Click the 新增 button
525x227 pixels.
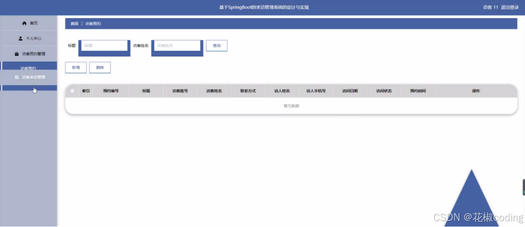[x=75, y=67]
